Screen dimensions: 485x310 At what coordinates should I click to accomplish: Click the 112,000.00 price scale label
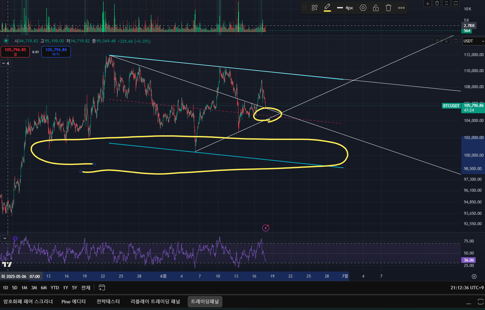point(474,55)
